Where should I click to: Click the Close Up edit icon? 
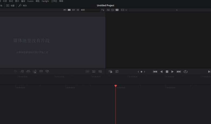[35, 72]
